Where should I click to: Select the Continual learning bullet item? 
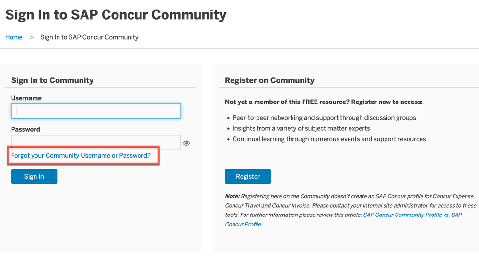329,139
